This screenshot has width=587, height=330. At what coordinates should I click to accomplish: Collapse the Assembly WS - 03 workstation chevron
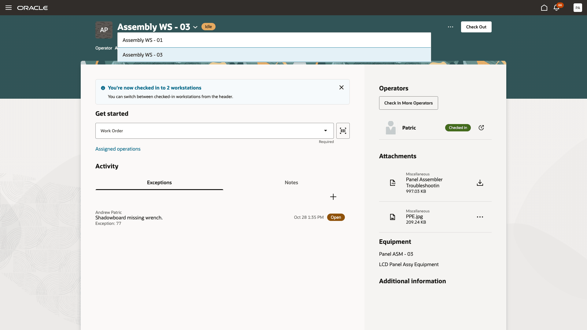coord(195,27)
